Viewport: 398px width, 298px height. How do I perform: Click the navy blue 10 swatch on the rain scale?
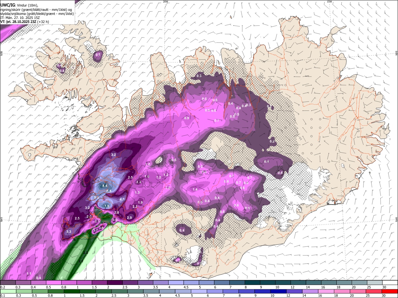(278, 291)
